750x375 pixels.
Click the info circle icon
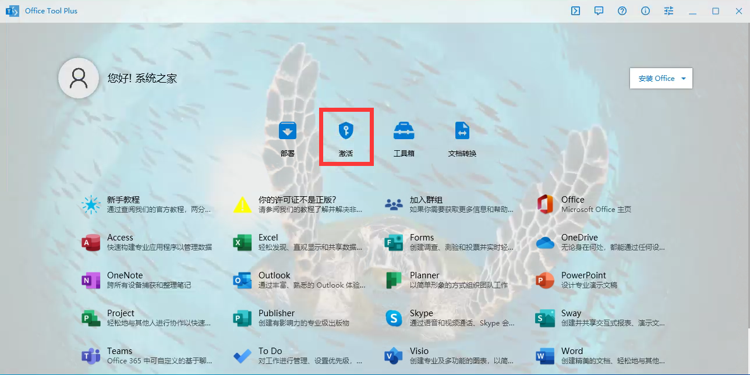point(645,10)
